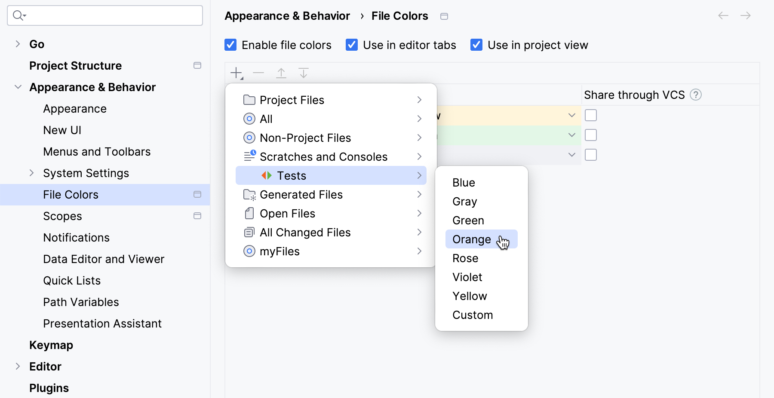
Task: Go to the Scopes settings page
Action: pyautogui.click(x=62, y=216)
